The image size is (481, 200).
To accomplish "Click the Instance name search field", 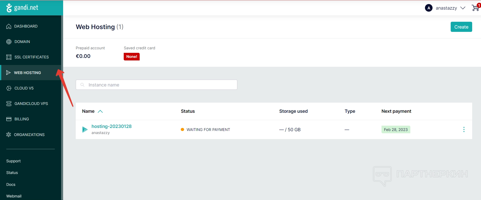I will point(157,85).
